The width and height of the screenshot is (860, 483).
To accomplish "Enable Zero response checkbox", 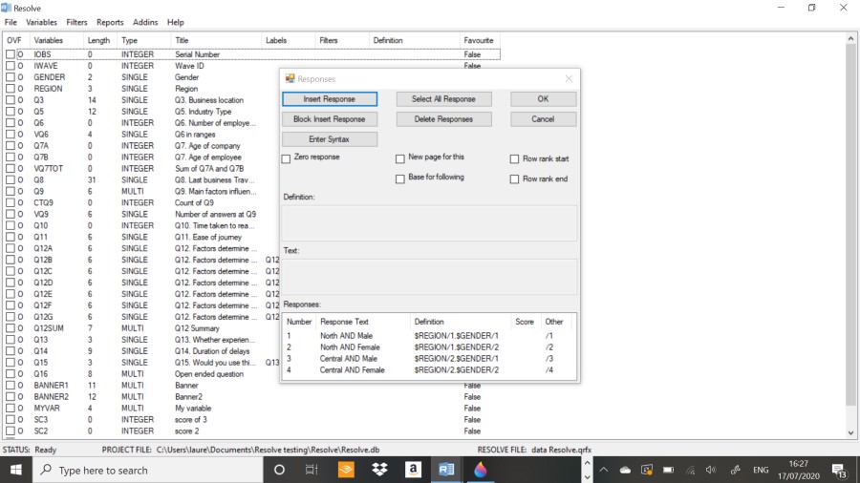I will 287,158.
